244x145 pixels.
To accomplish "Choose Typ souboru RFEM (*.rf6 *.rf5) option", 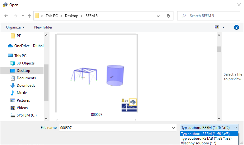I will point(209,134).
